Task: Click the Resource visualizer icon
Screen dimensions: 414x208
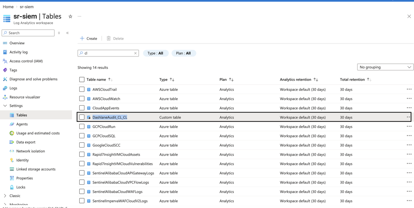Action: click(x=5, y=97)
